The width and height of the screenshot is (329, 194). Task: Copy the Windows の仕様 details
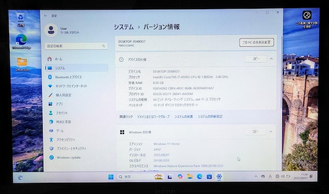pyautogui.click(x=255, y=132)
